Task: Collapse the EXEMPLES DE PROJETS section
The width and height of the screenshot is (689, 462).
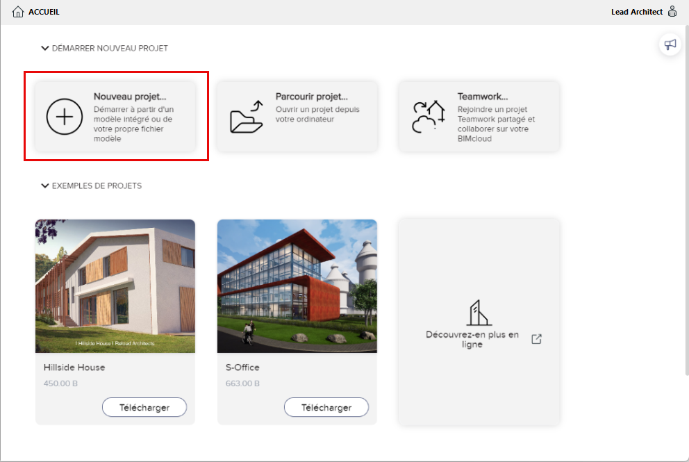Action: pyautogui.click(x=45, y=185)
